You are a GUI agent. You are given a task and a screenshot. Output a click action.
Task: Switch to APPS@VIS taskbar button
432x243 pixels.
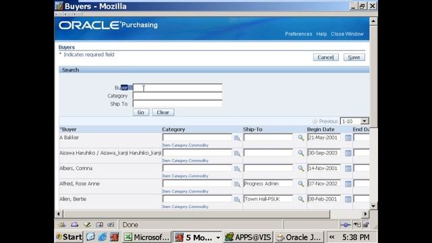[248, 237]
